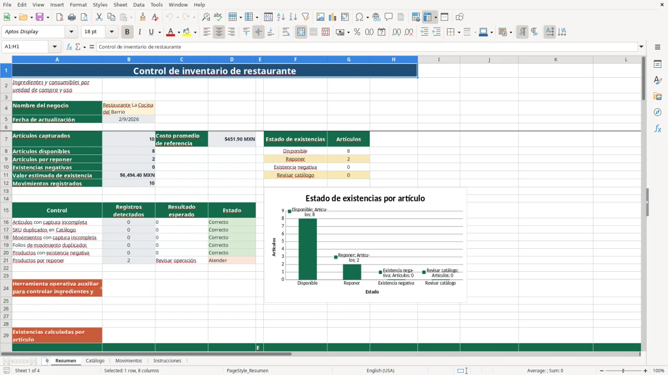
Task: Toggle Merge and Center Cells
Action: click(301, 32)
